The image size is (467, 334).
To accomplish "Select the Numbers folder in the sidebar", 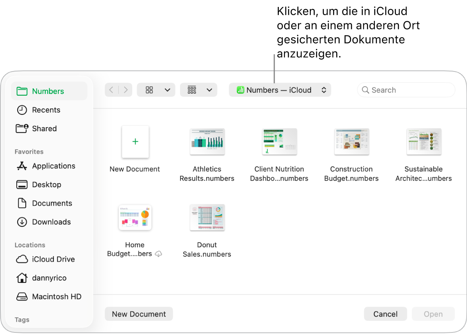I will [48, 91].
